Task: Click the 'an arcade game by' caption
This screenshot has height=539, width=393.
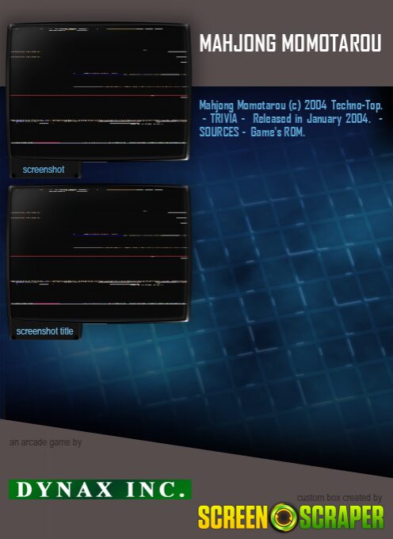Action: [45, 442]
